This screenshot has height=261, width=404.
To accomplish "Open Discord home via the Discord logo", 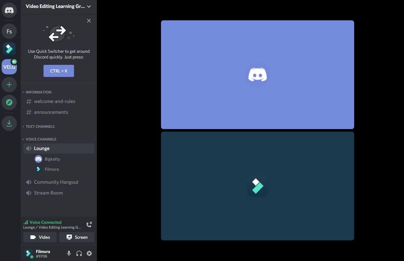I will [x=9, y=10].
